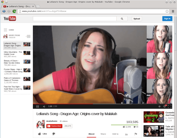
Task: Click the page icon in the address bar
Action: point(20,11)
